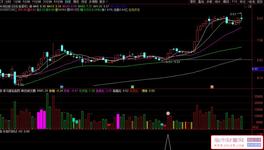Click the 复权 adjustment button
264x150 pixels.
[x=193, y=2]
